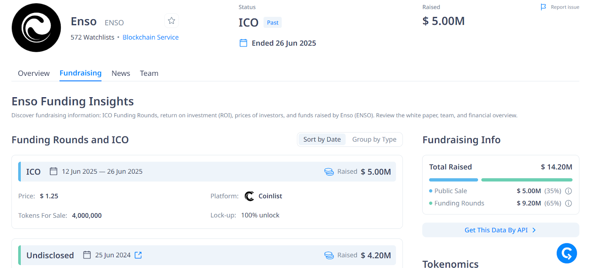
Task: Select Sort by Date option
Action: tap(322, 139)
